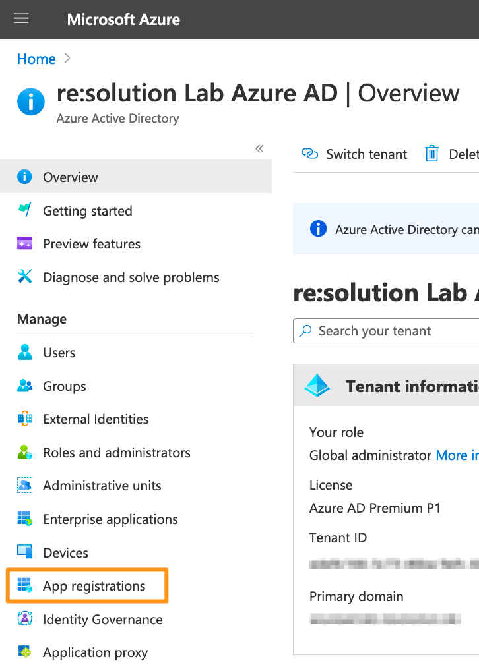Open Administrative units

tap(102, 486)
